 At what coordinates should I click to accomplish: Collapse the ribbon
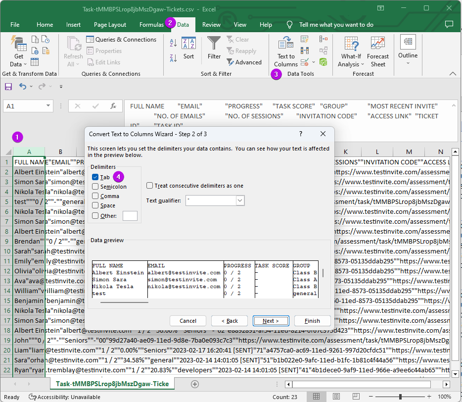point(453,74)
